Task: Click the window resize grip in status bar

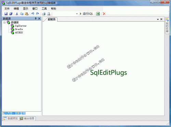Action: pos(168,123)
